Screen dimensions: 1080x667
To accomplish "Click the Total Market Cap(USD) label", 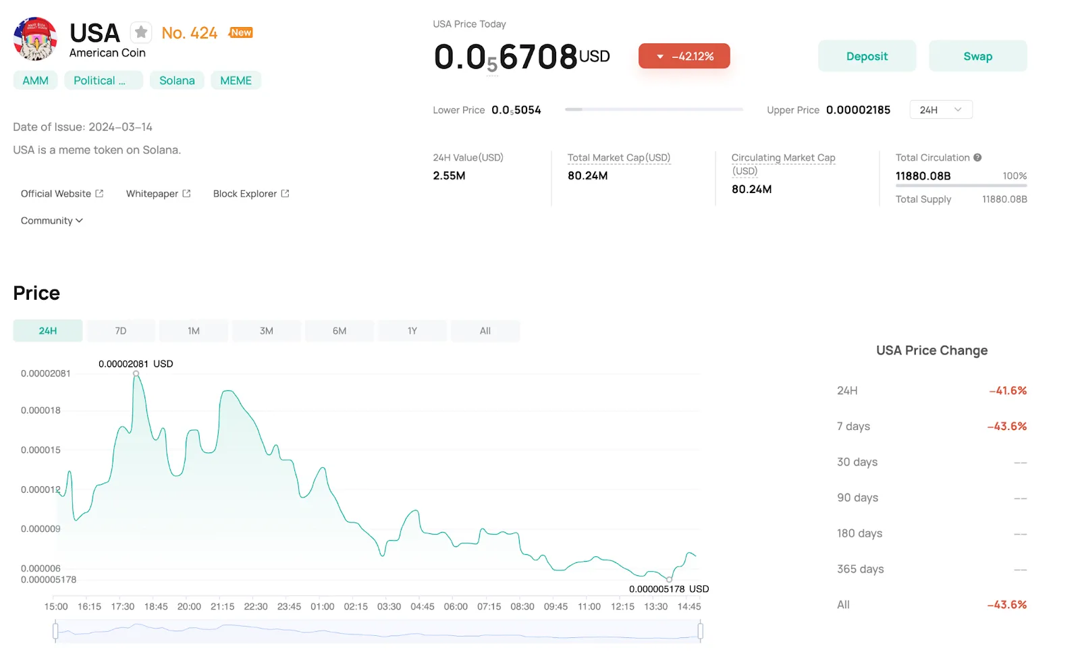I will 619,157.
